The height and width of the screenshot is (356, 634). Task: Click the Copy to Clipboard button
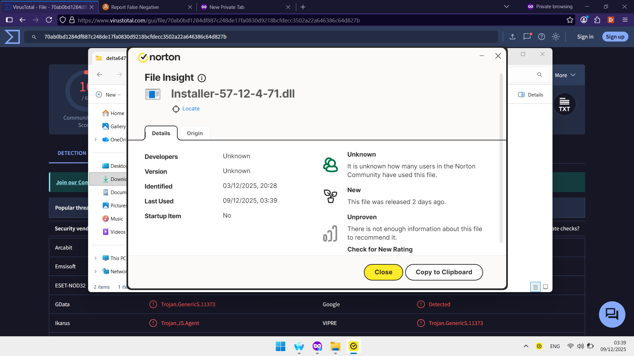(x=444, y=272)
